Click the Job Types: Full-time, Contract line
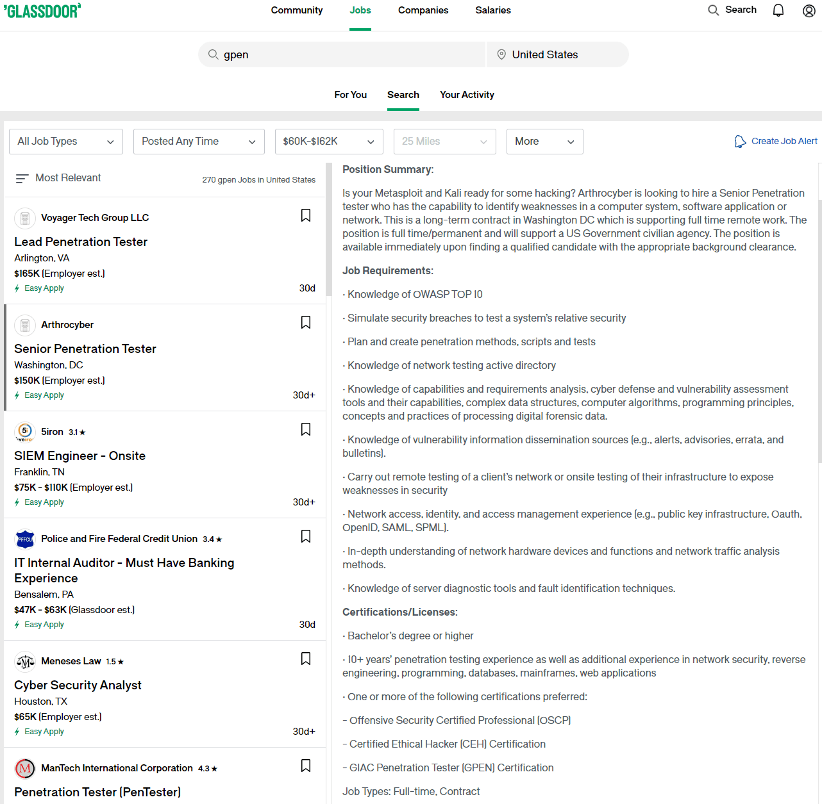This screenshot has width=822, height=804. [411, 792]
